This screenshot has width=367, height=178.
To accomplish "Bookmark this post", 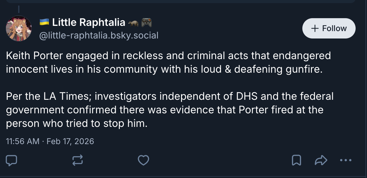I will click(296, 160).
